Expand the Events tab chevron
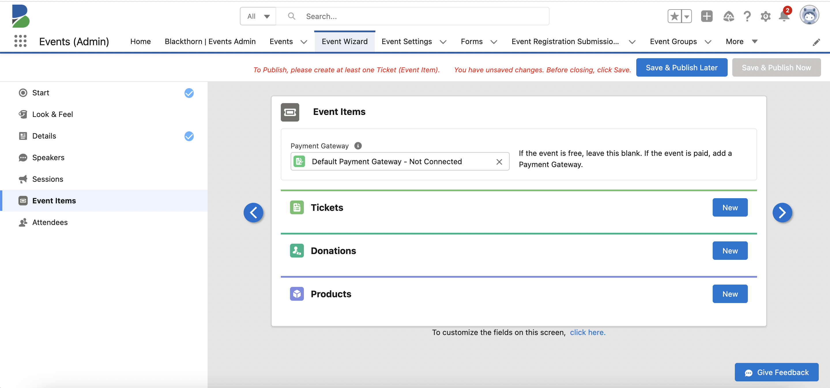 pyautogui.click(x=304, y=42)
